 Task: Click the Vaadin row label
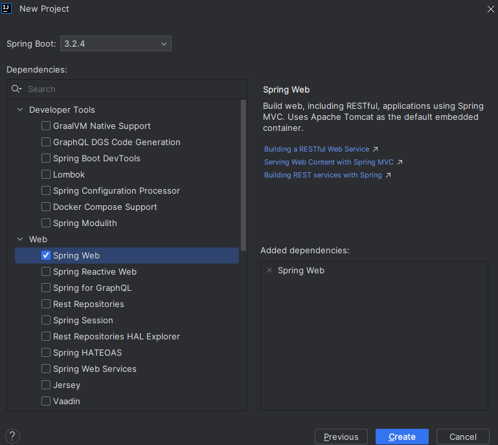(67, 401)
